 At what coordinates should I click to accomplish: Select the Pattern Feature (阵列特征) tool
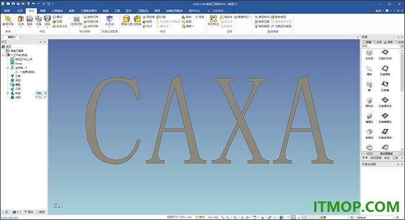213,20
